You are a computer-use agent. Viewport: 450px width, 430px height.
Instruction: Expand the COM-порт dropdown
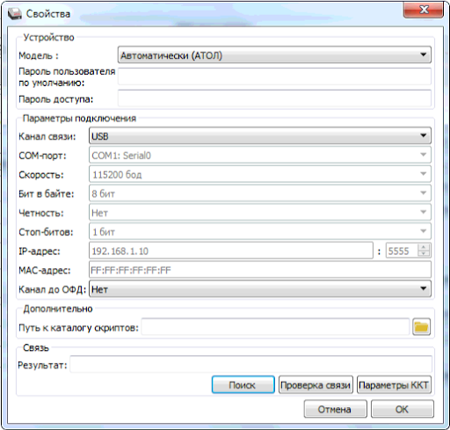[260, 155]
